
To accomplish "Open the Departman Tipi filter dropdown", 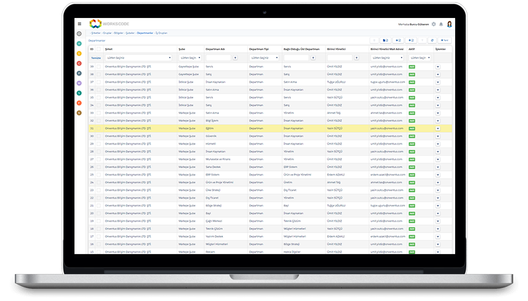I will point(265,58).
